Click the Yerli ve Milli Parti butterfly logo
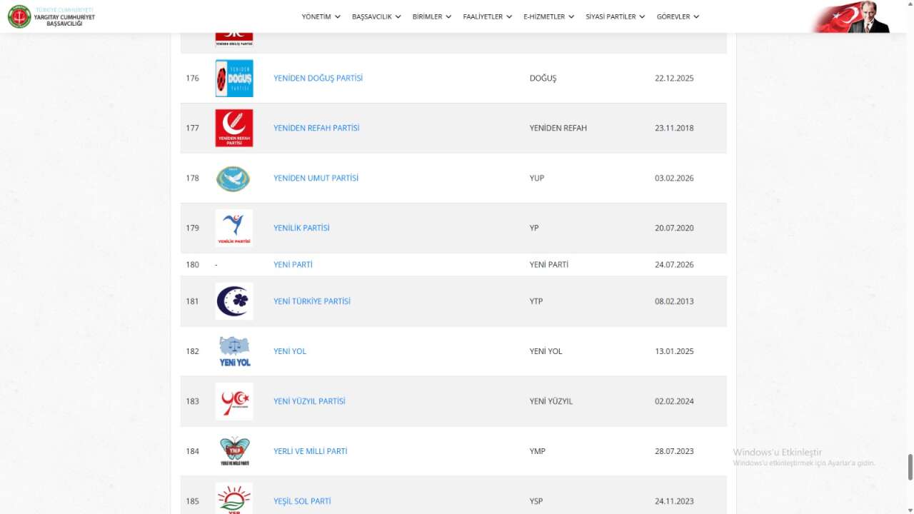The image size is (914, 514). 234,451
